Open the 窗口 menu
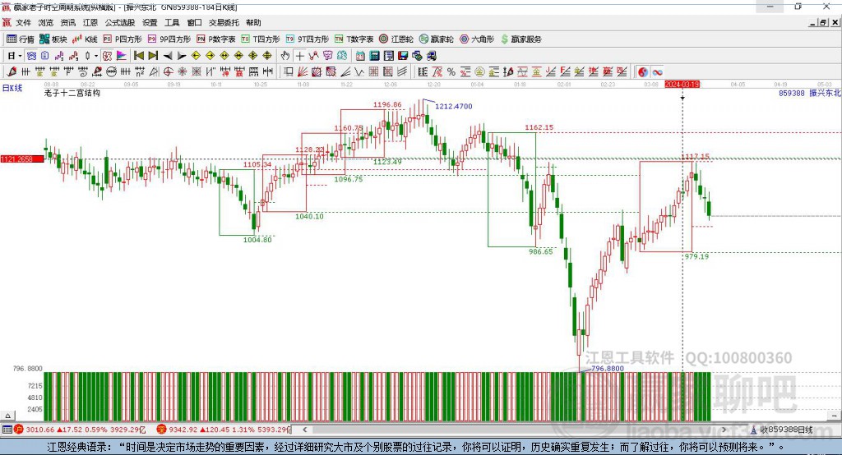 (x=194, y=22)
